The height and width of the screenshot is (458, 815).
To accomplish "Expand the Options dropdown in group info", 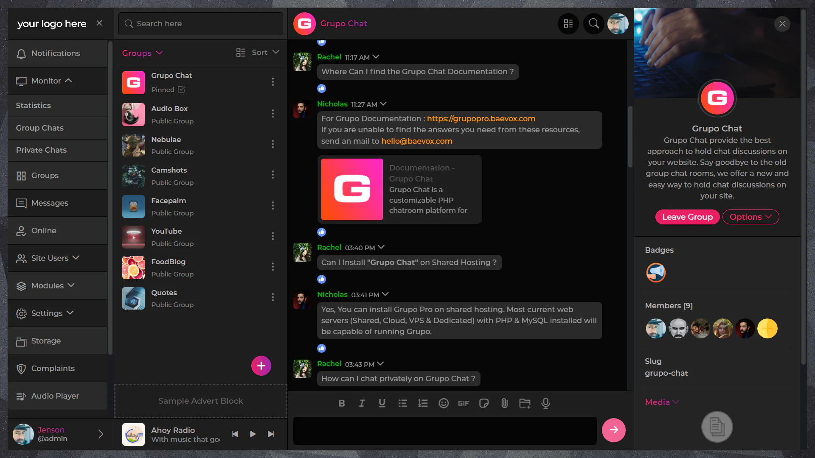I will [750, 217].
